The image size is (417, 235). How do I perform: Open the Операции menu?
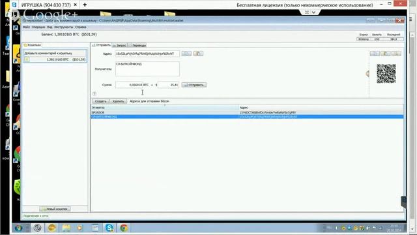click(x=38, y=27)
